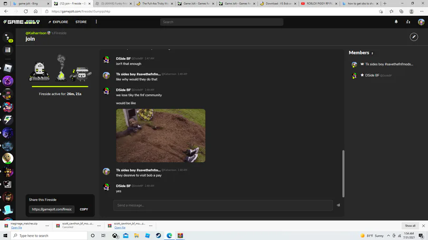
Task: Open the chat icon with 12 badge
Action: click(x=8, y=37)
